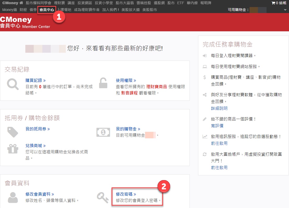Click the red 影音課程 link
Image resolution: width=289 pixels, height=208 pixels.
point(129,93)
